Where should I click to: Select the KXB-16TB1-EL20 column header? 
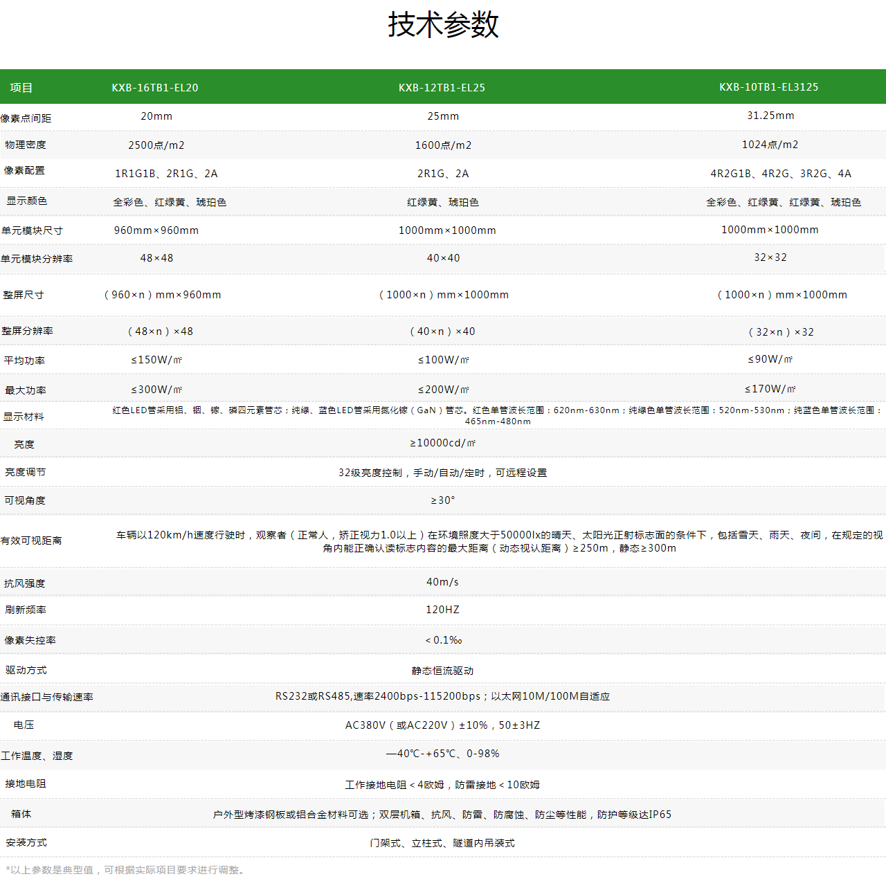coord(155,88)
